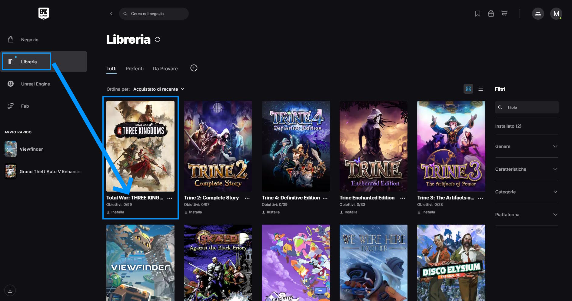Open downloads icon in the sidebar
The width and height of the screenshot is (572, 301).
point(10,290)
